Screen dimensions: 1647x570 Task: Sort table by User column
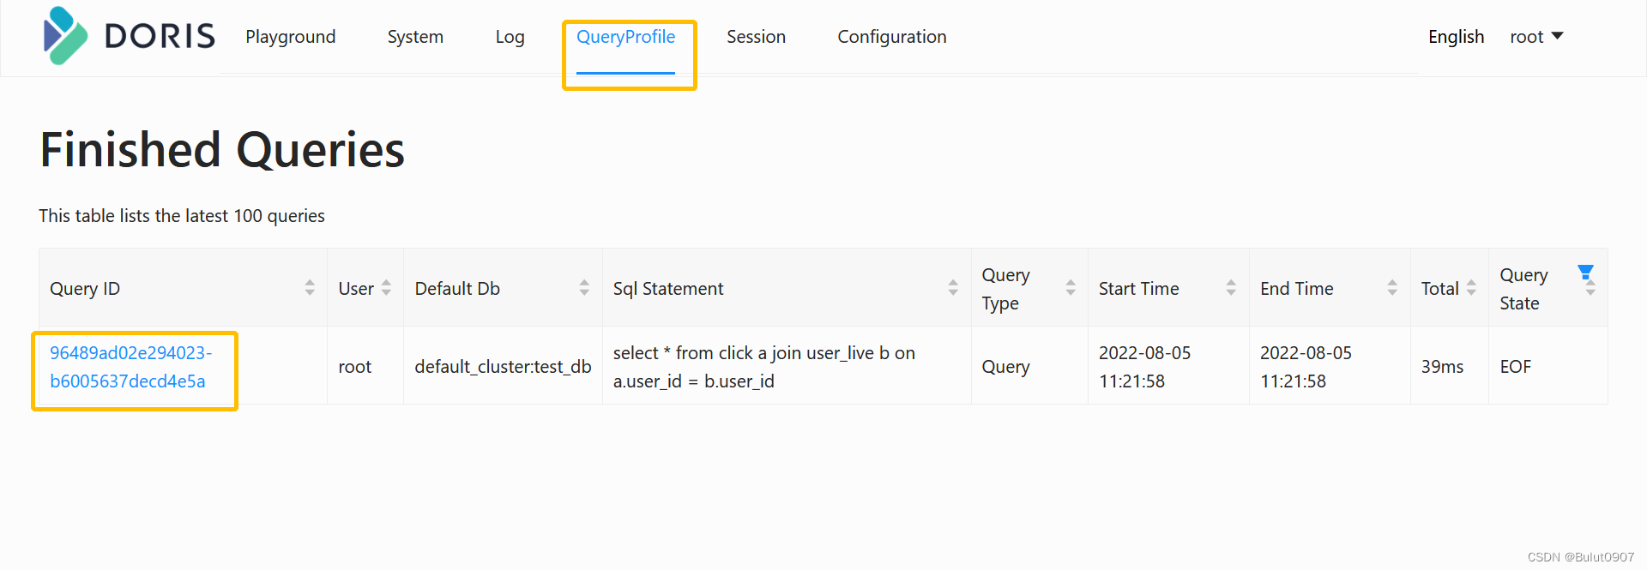386,288
